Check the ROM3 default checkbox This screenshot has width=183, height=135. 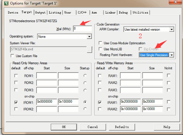(16, 90)
